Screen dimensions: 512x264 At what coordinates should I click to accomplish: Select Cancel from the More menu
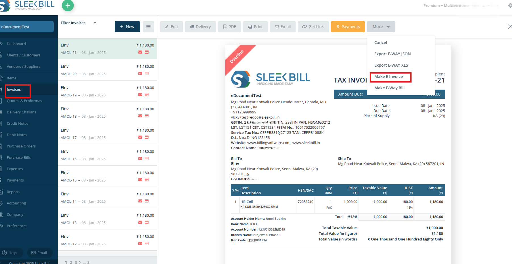click(x=381, y=43)
